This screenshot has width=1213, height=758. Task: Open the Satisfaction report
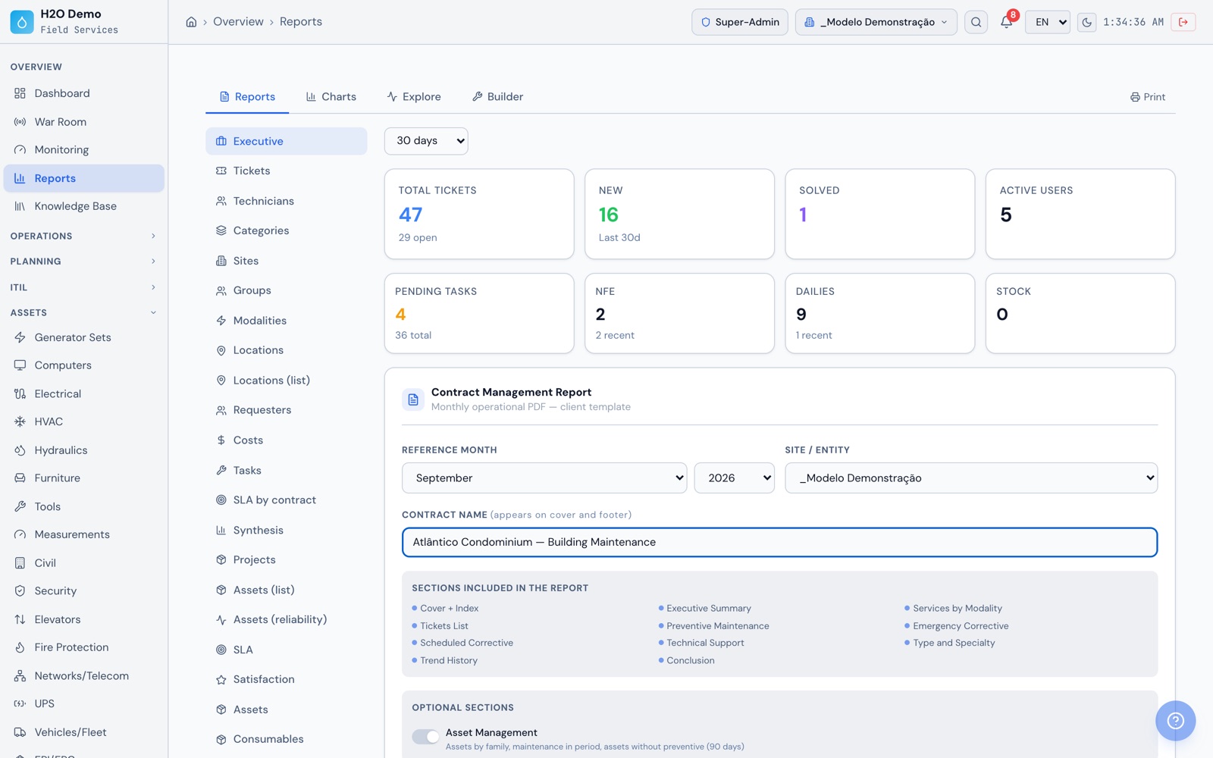(x=287, y=680)
